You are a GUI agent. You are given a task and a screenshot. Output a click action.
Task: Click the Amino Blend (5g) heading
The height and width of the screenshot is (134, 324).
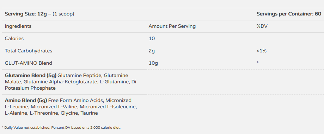click(x=26, y=101)
